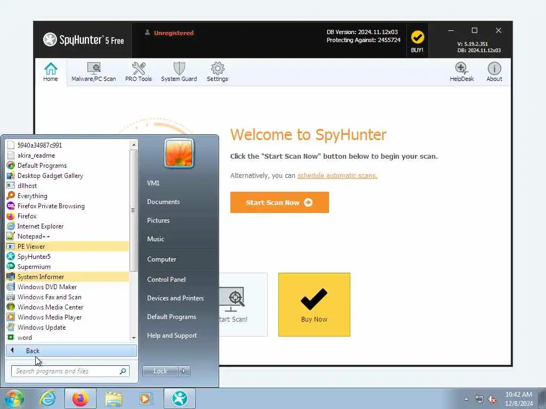This screenshot has height=409, width=546.
Task: Open Windows DVD Maker
Action: [x=68, y=287]
